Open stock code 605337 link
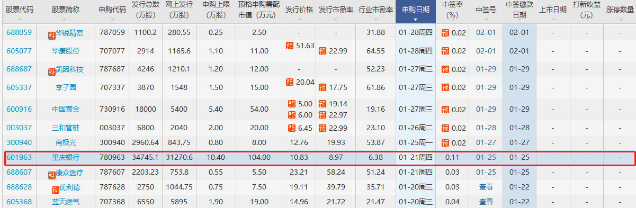636x208 pixels. 19,88
